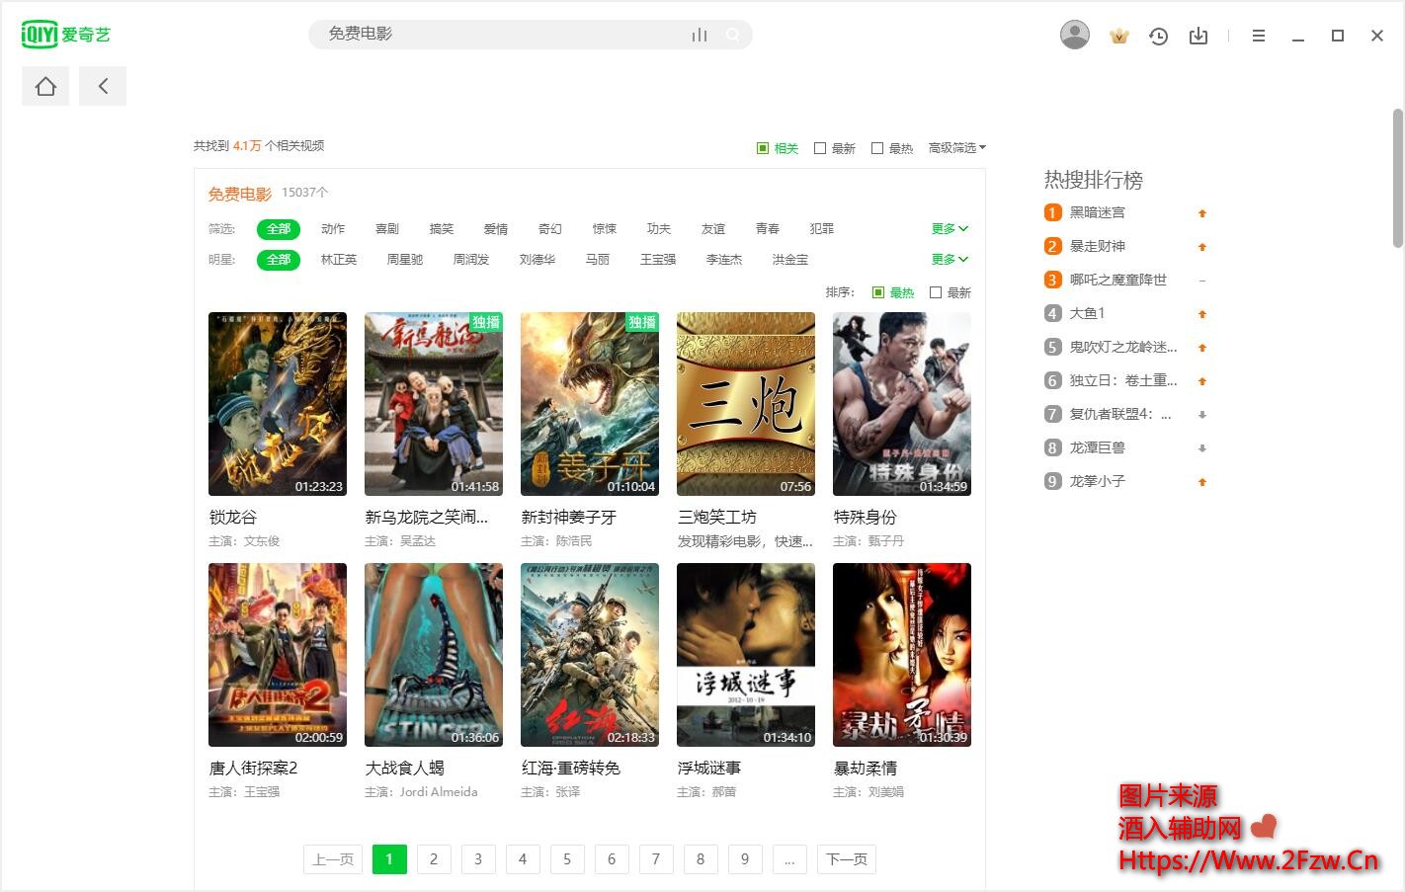
Task: Filter by 搞笑 genre
Action: (x=442, y=228)
